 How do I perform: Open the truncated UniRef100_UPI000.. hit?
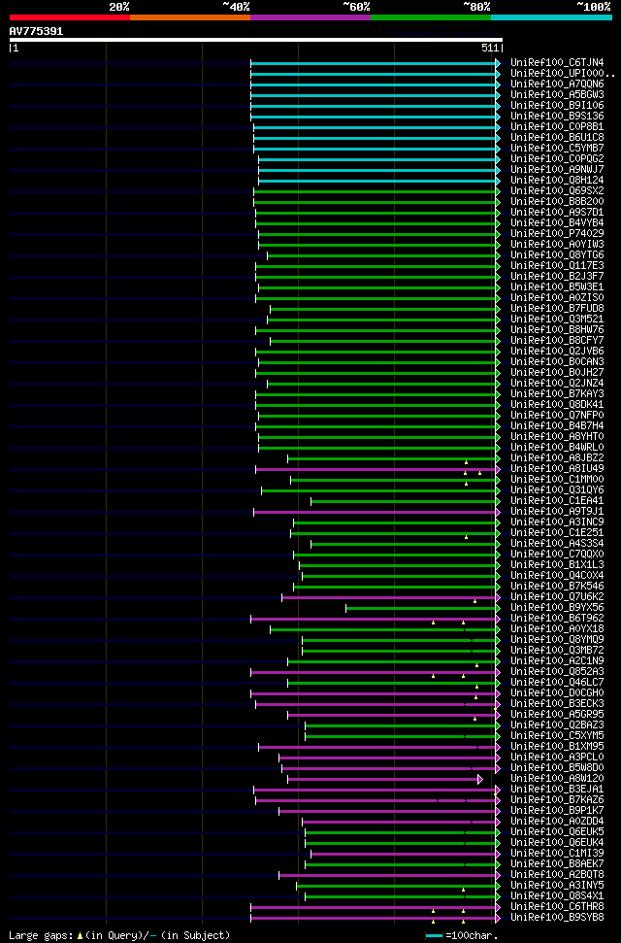562,74
